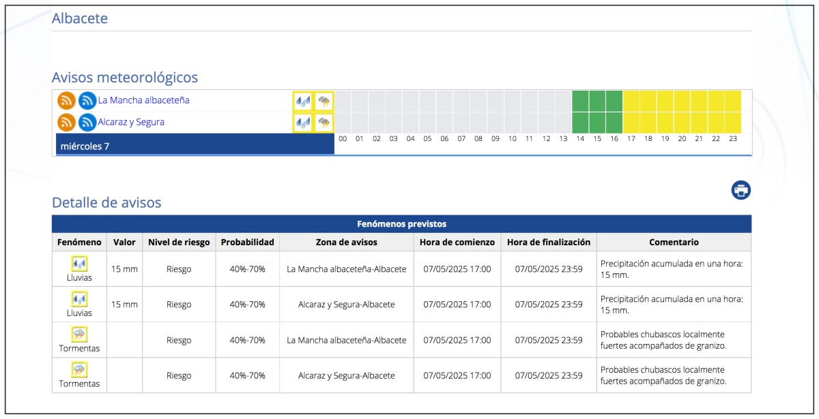
Task: Select green hour 16 cell for Alcaraz y Segura
Action: (614, 123)
